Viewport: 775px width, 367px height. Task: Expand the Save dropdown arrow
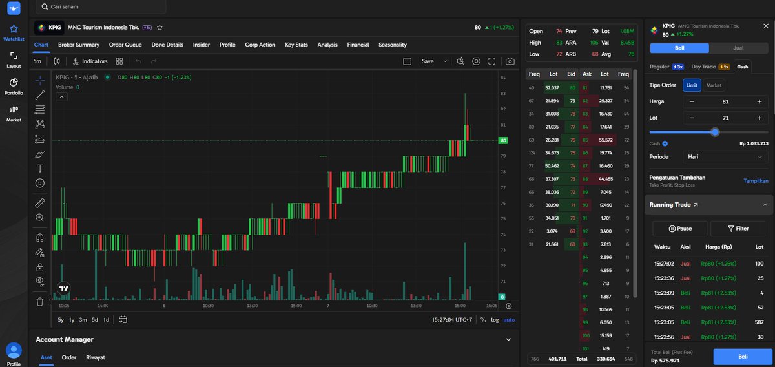tap(445, 61)
